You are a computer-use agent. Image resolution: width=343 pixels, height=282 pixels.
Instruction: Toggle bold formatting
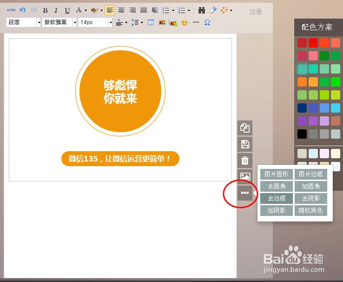coord(45,10)
